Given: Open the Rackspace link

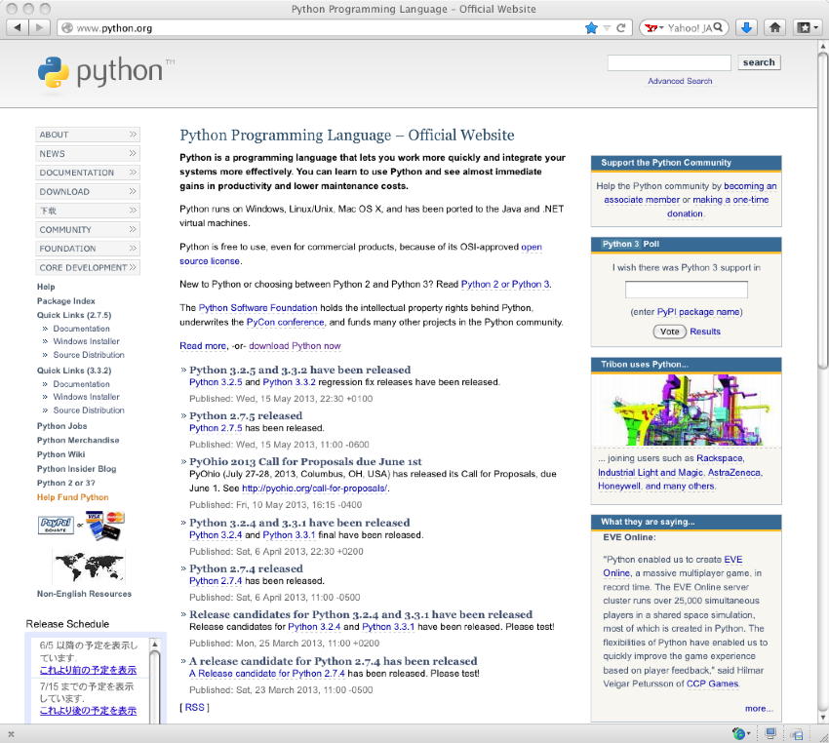Looking at the screenshot, I should (720, 458).
